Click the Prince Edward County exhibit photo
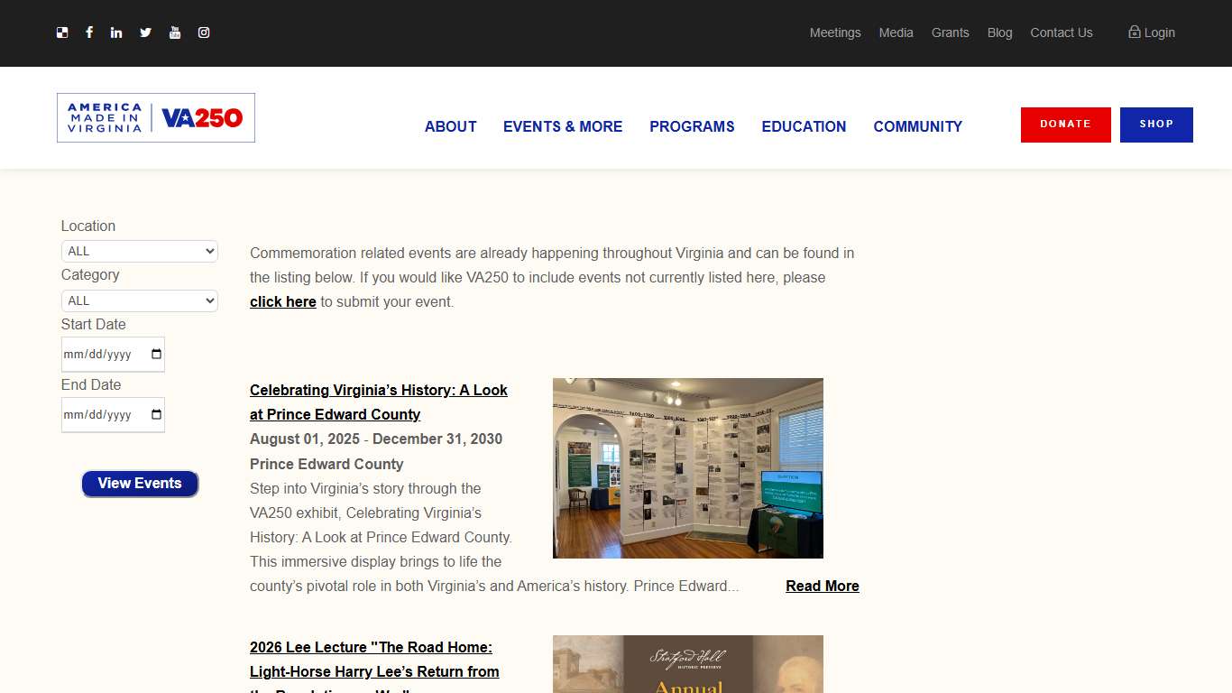This screenshot has width=1232, height=693. [687, 467]
